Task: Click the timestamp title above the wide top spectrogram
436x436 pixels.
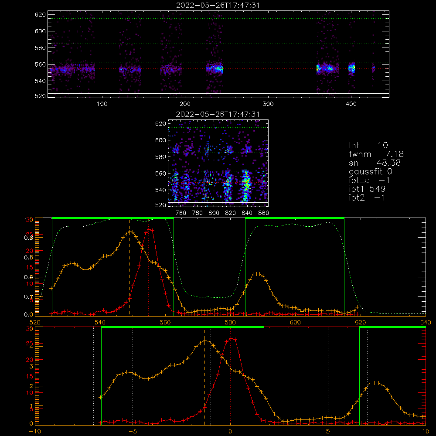Action: 218,5
